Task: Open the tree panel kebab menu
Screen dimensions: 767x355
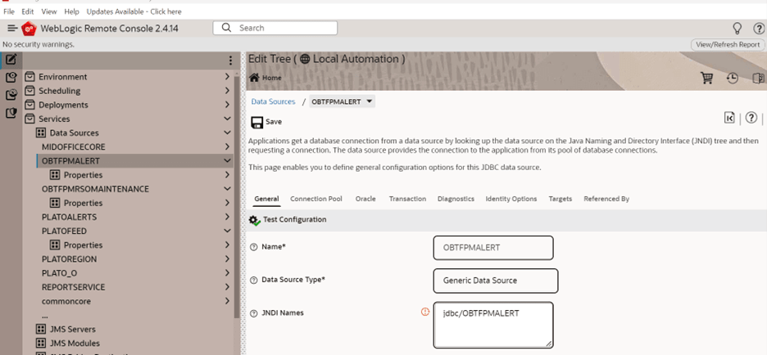Action: (230, 61)
